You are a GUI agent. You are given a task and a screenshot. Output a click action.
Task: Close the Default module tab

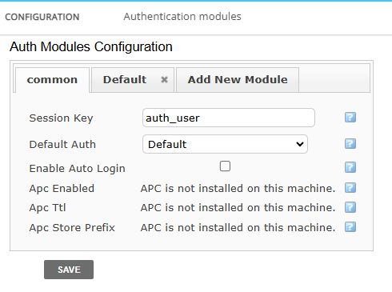164,80
